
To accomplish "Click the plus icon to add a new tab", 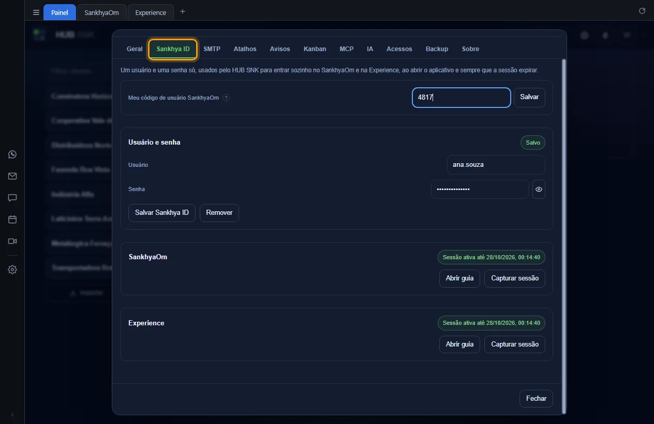I will tap(182, 11).
